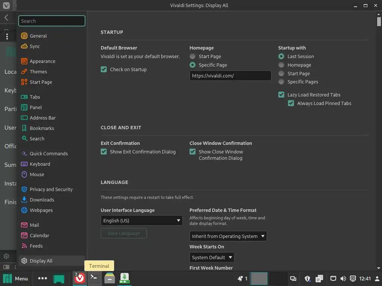
Task: Select the first workspace in the taskbar switcher
Action: coord(259,279)
